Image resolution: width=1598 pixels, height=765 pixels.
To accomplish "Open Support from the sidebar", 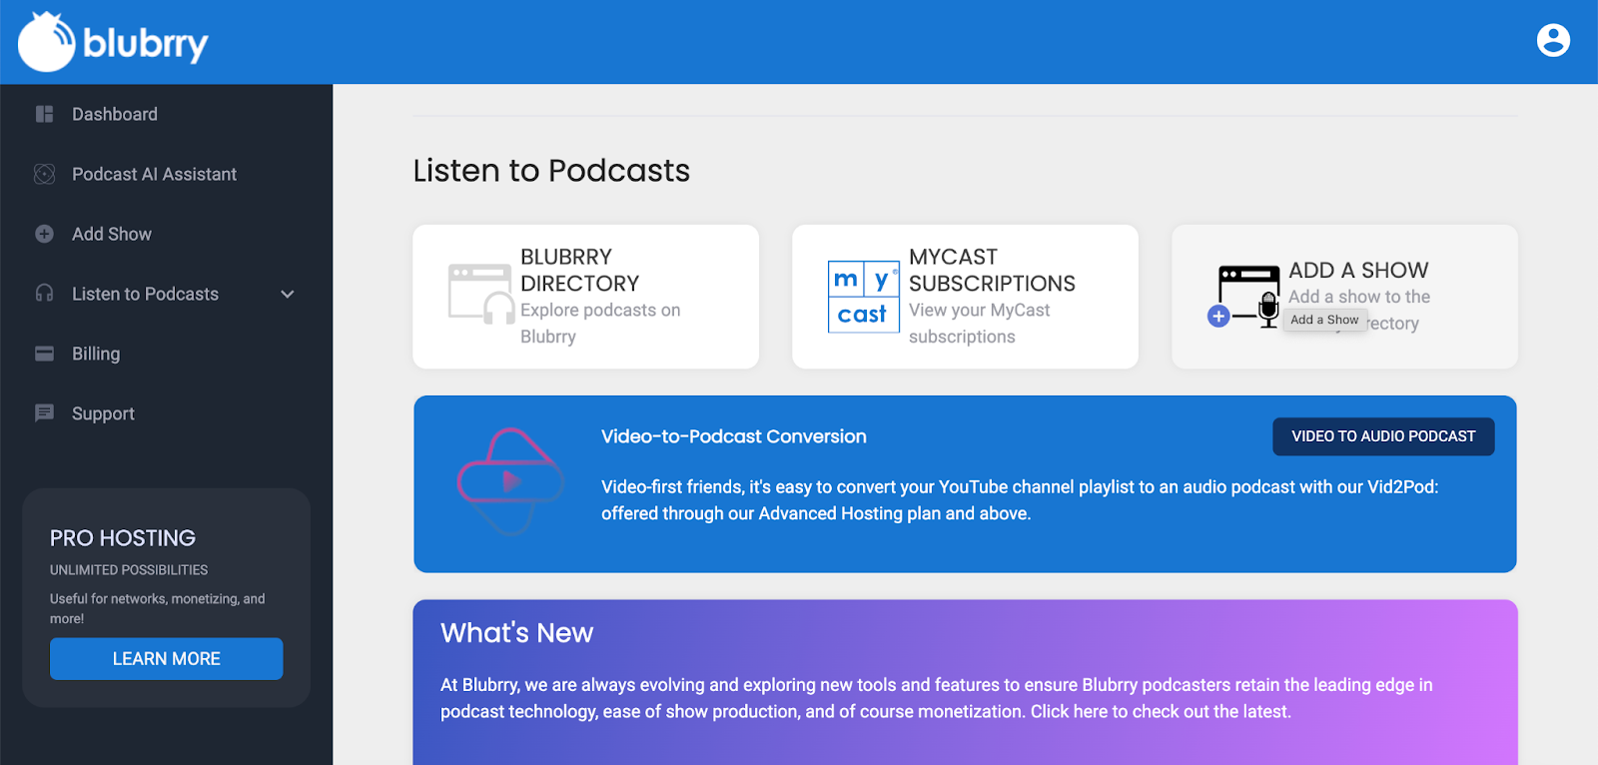I will [103, 413].
